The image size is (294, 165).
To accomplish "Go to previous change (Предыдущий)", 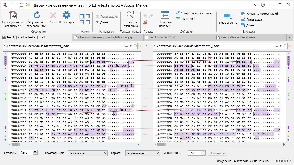I will pyautogui.click(x=107, y=17).
